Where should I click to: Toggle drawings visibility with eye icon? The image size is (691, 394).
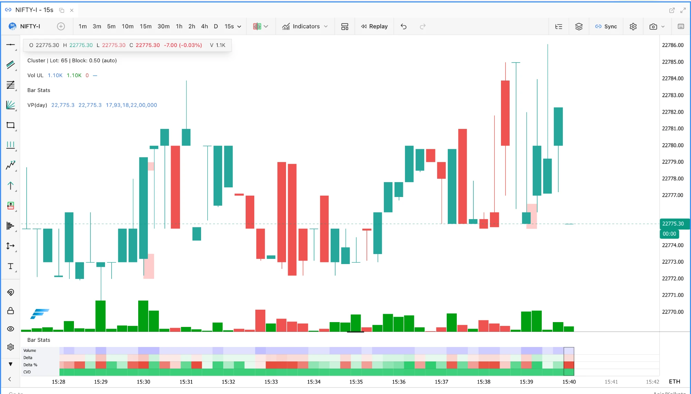(11, 329)
